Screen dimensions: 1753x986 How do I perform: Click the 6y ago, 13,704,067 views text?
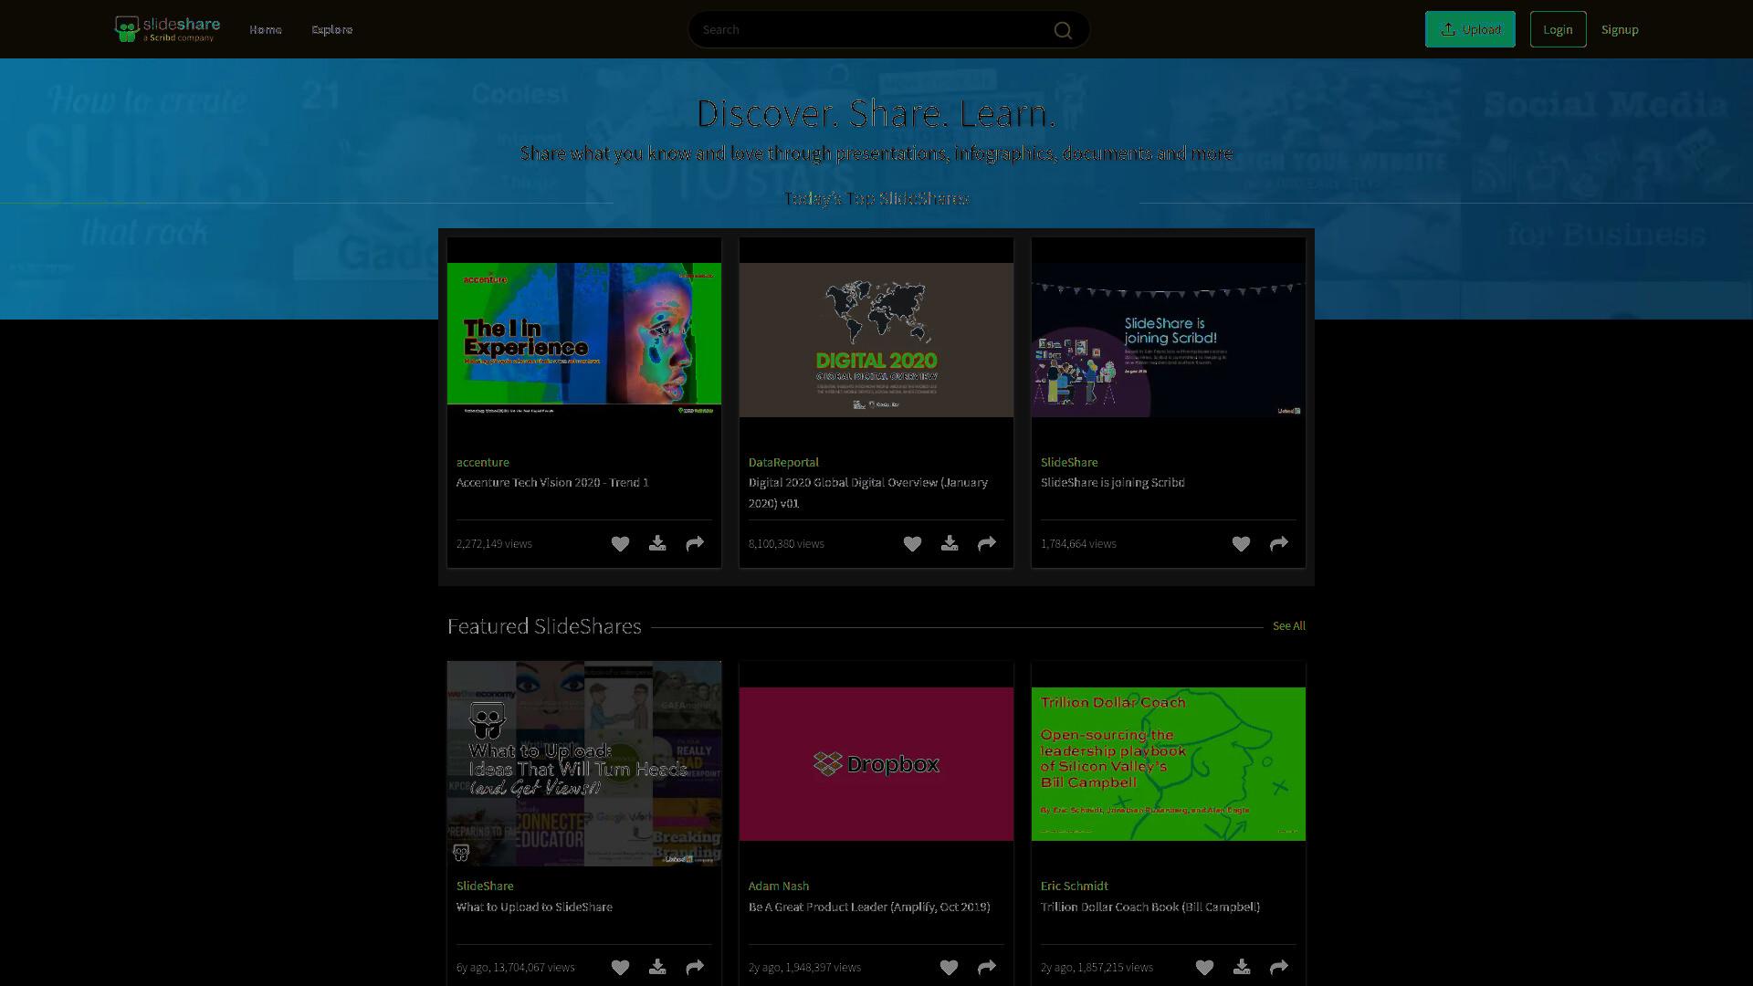point(516,968)
